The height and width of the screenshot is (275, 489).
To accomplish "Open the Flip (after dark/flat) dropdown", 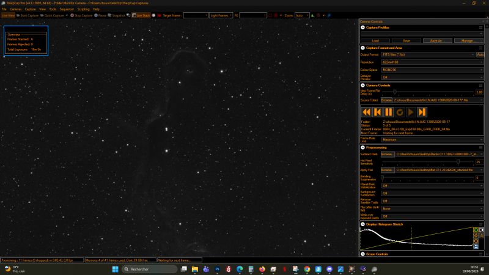I will (x=433, y=208).
